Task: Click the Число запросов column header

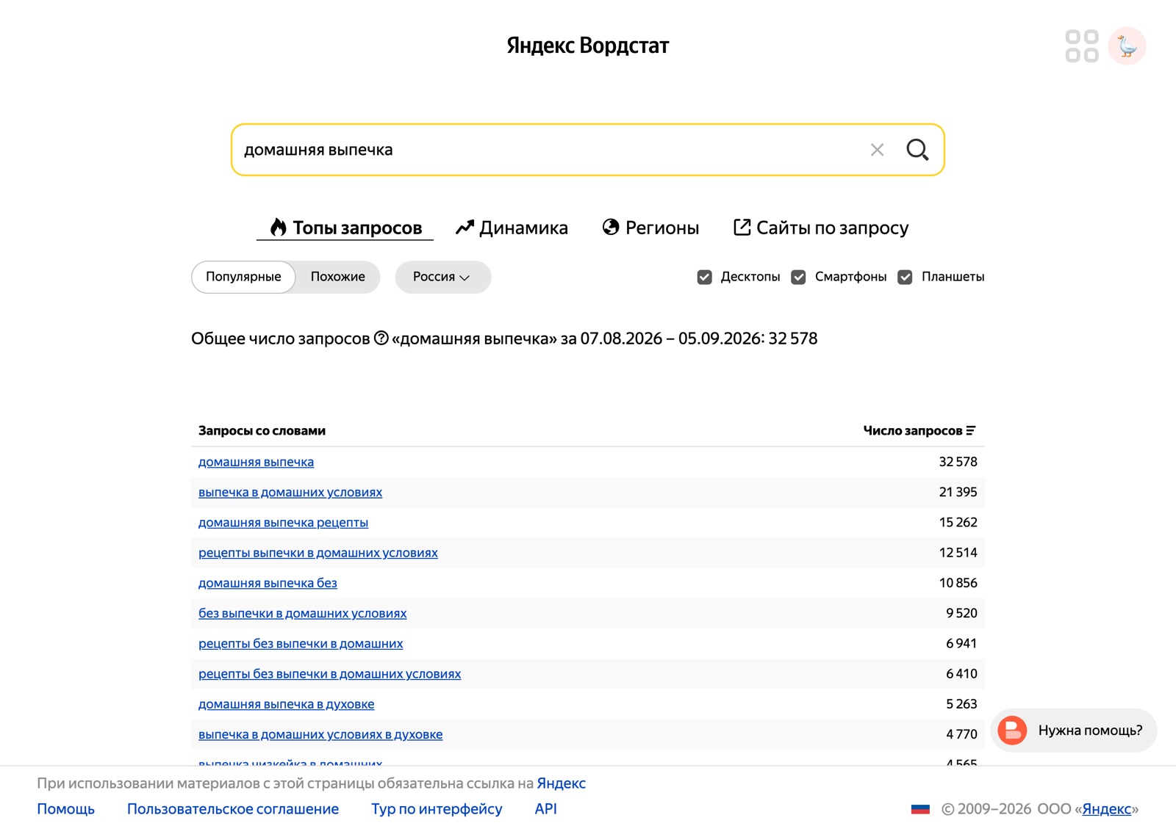Action: pos(912,430)
